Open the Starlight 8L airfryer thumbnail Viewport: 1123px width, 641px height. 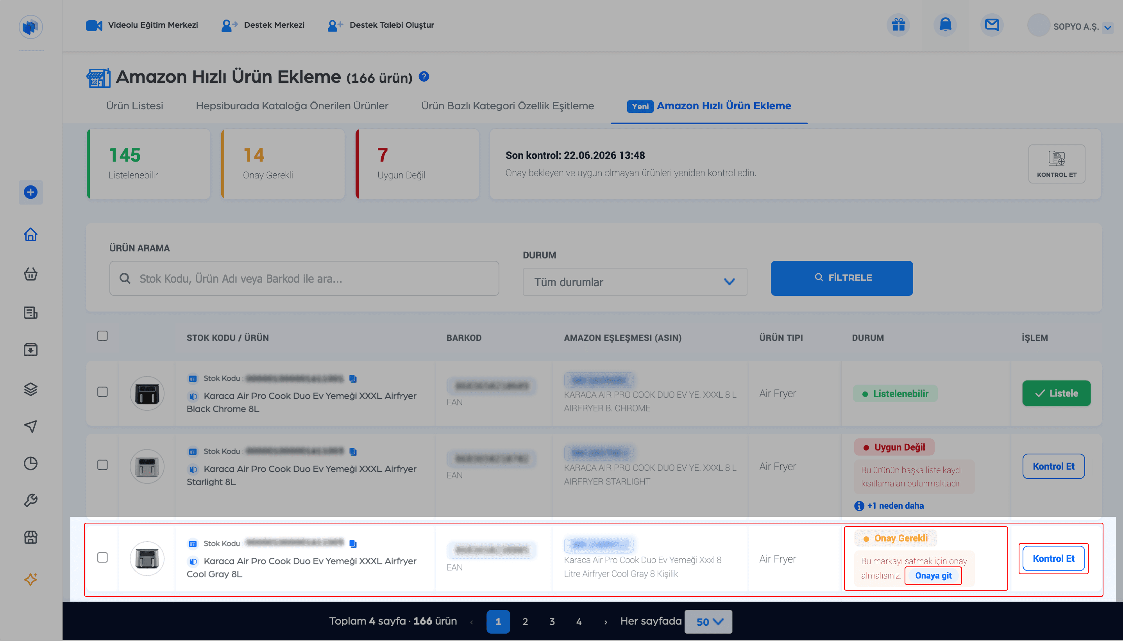coord(147,466)
